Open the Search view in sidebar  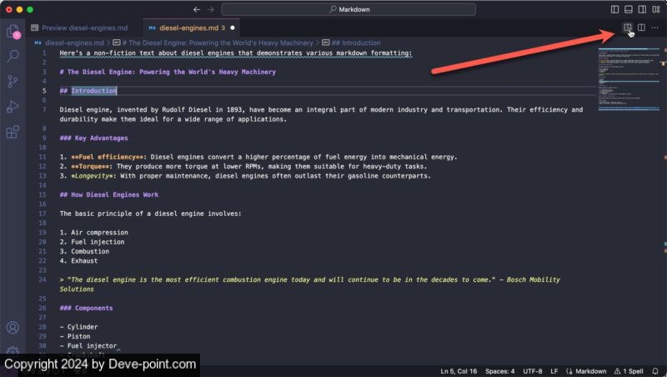click(x=13, y=56)
